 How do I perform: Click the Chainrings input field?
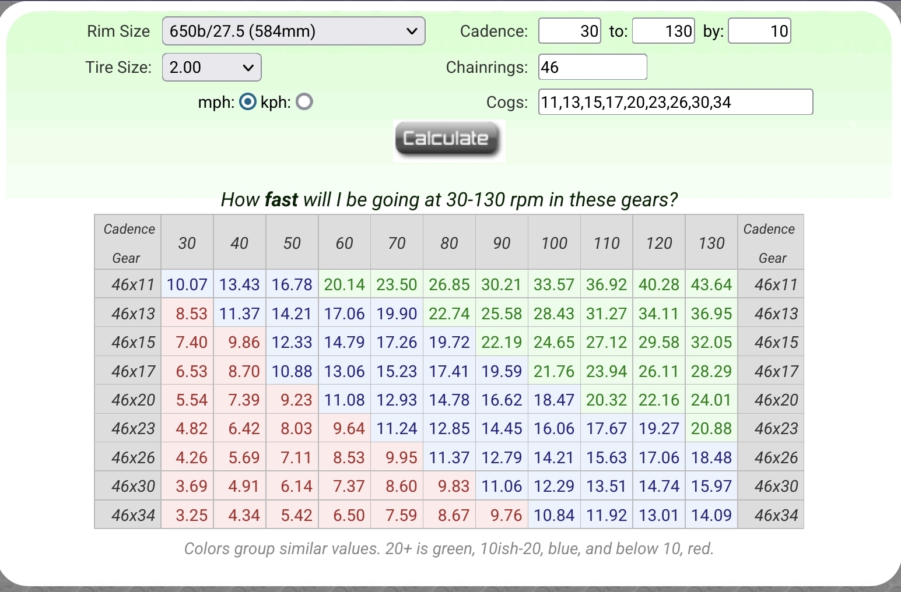(592, 67)
